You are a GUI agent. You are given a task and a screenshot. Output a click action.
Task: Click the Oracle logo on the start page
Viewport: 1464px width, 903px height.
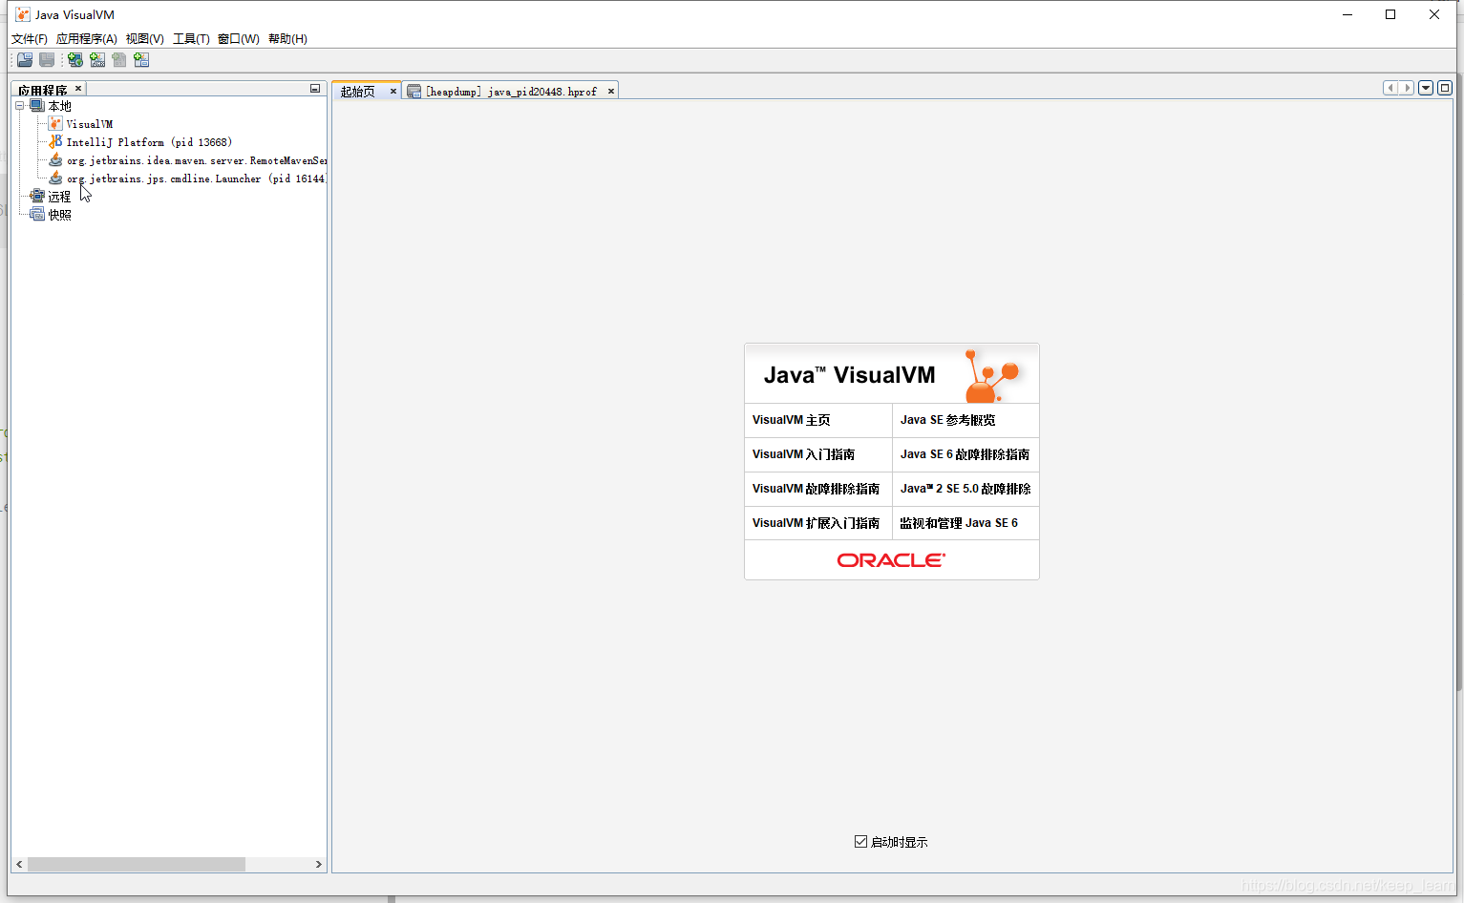[891, 560]
